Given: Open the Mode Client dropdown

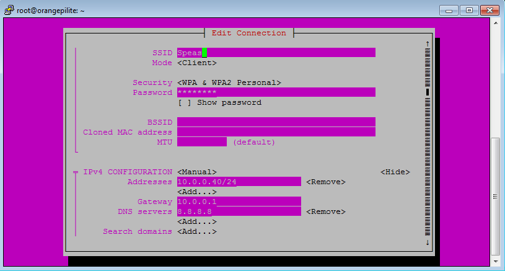Looking at the screenshot, I should [197, 63].
